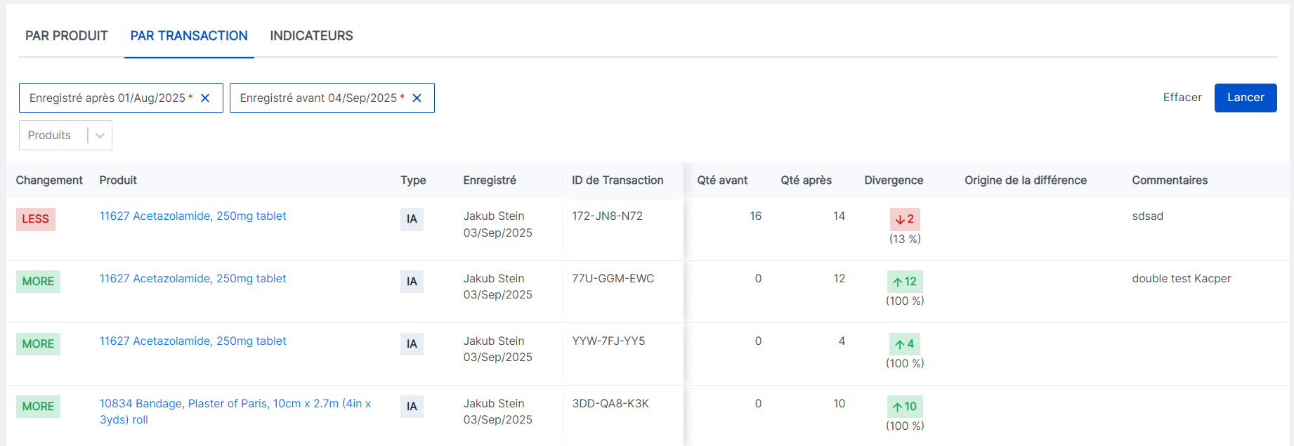Click the red down-arrow divergence badge

(x=904, y=219)
